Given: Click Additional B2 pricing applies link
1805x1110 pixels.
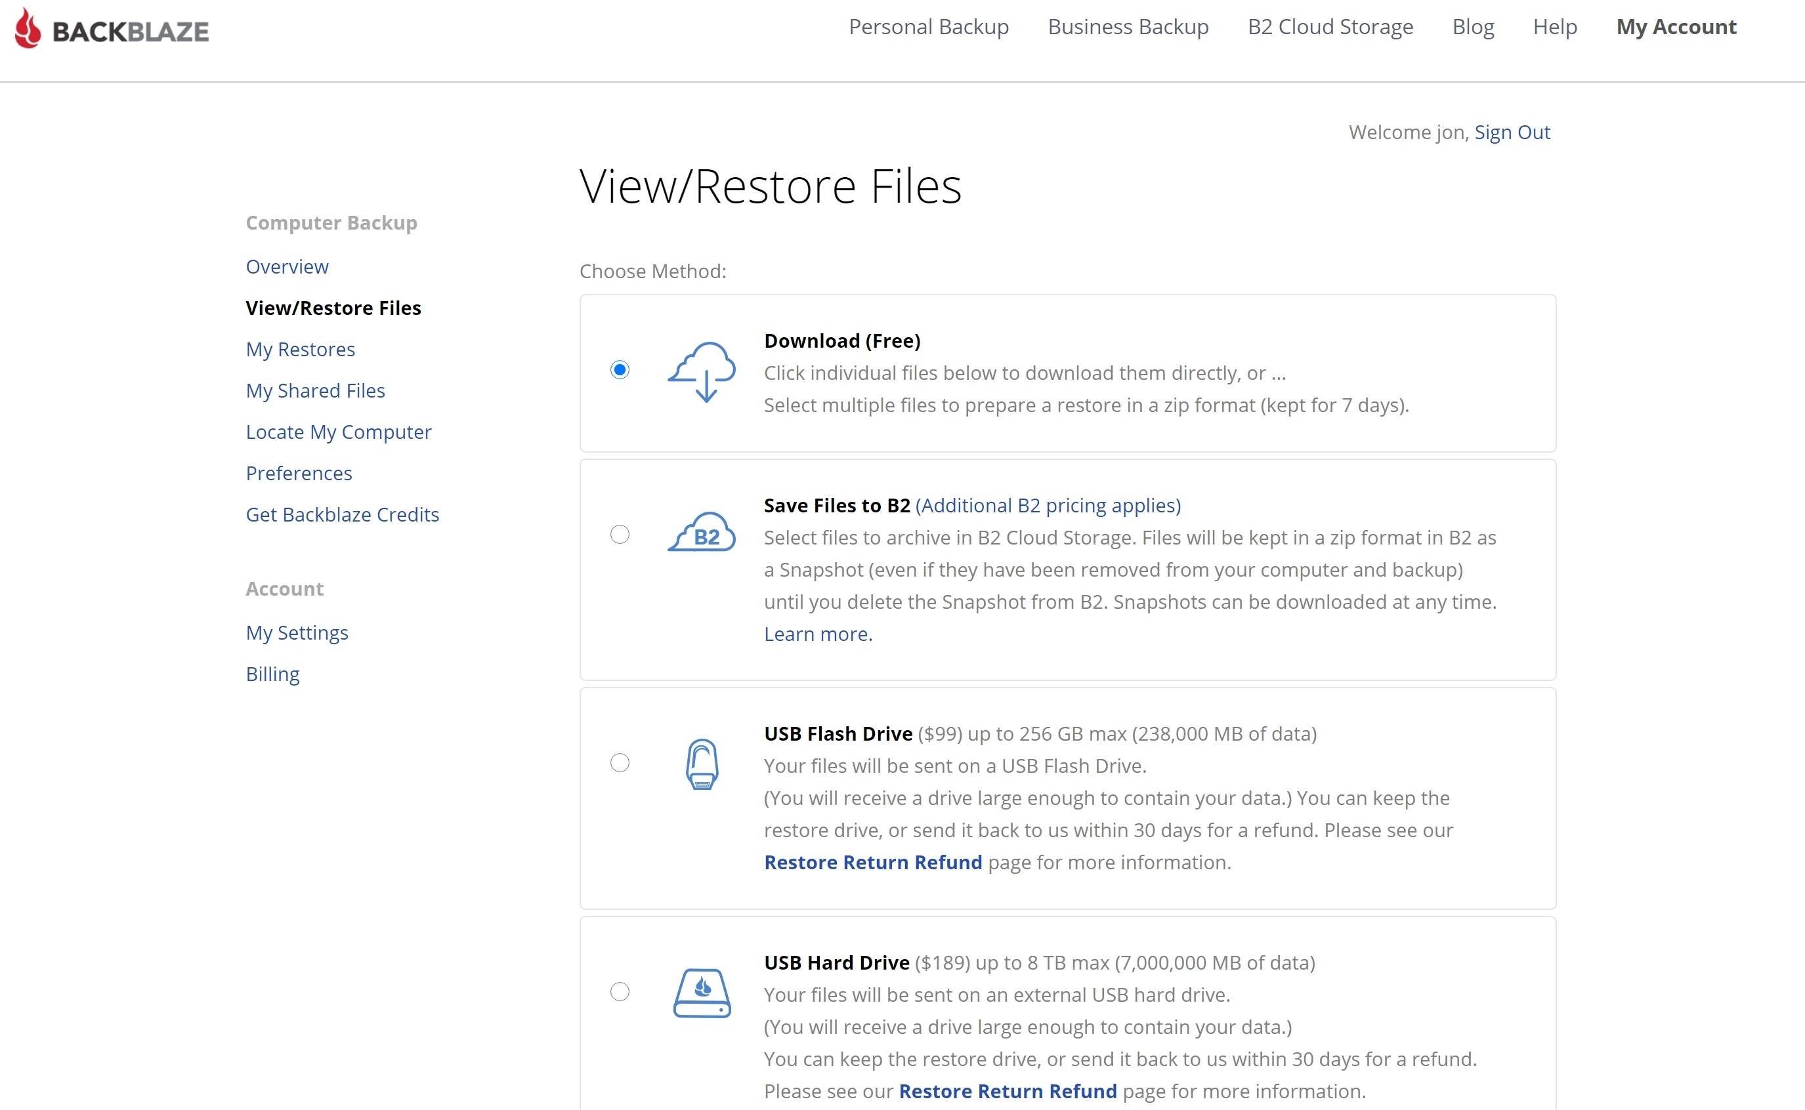Looking at the screenshot, I should pyautogui.click(x=1048, y=505).
